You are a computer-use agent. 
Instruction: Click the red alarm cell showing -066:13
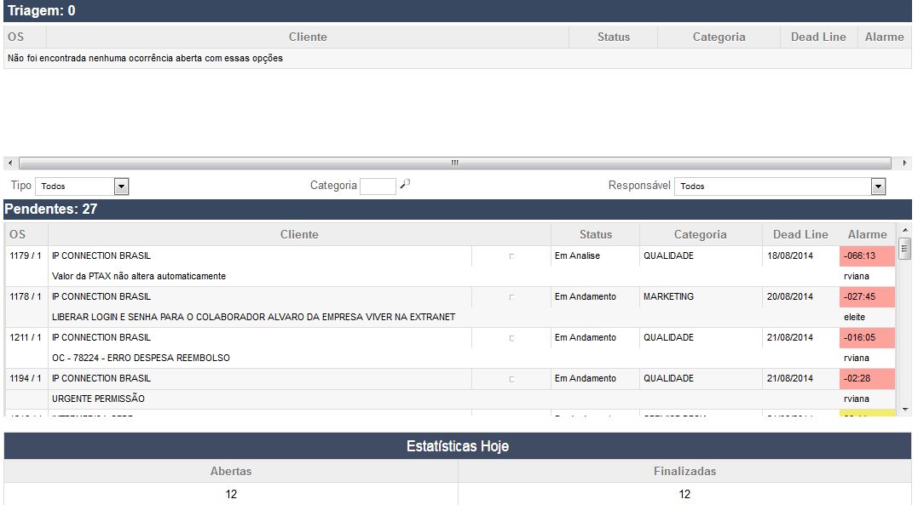pyautogui.click(x=866, y=255)
